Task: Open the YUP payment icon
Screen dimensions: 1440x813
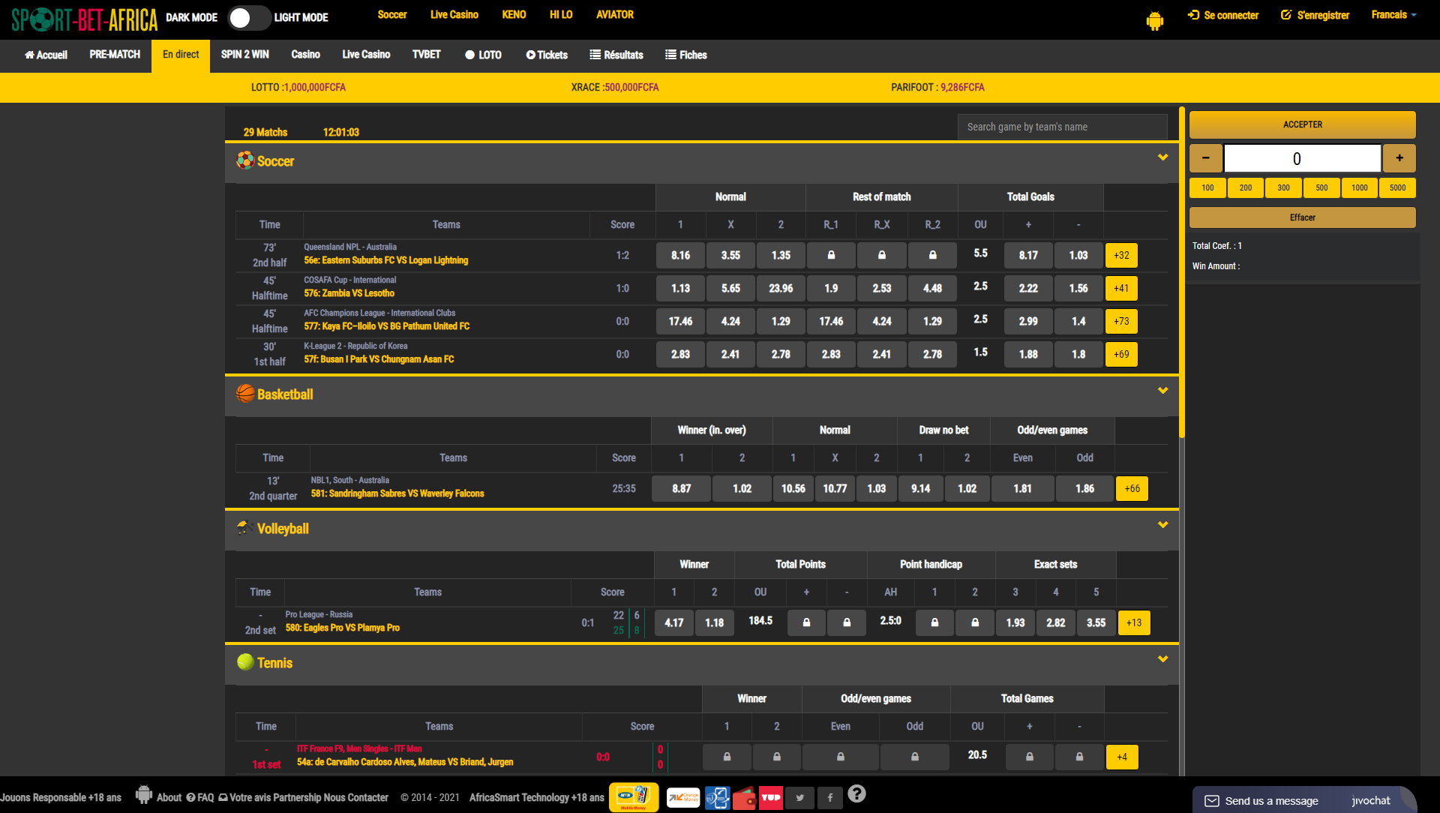Action: [x=771, y=798]
